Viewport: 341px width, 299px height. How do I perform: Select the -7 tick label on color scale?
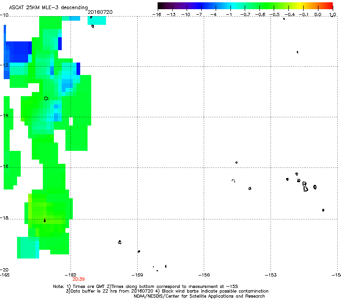click(199, 15)
